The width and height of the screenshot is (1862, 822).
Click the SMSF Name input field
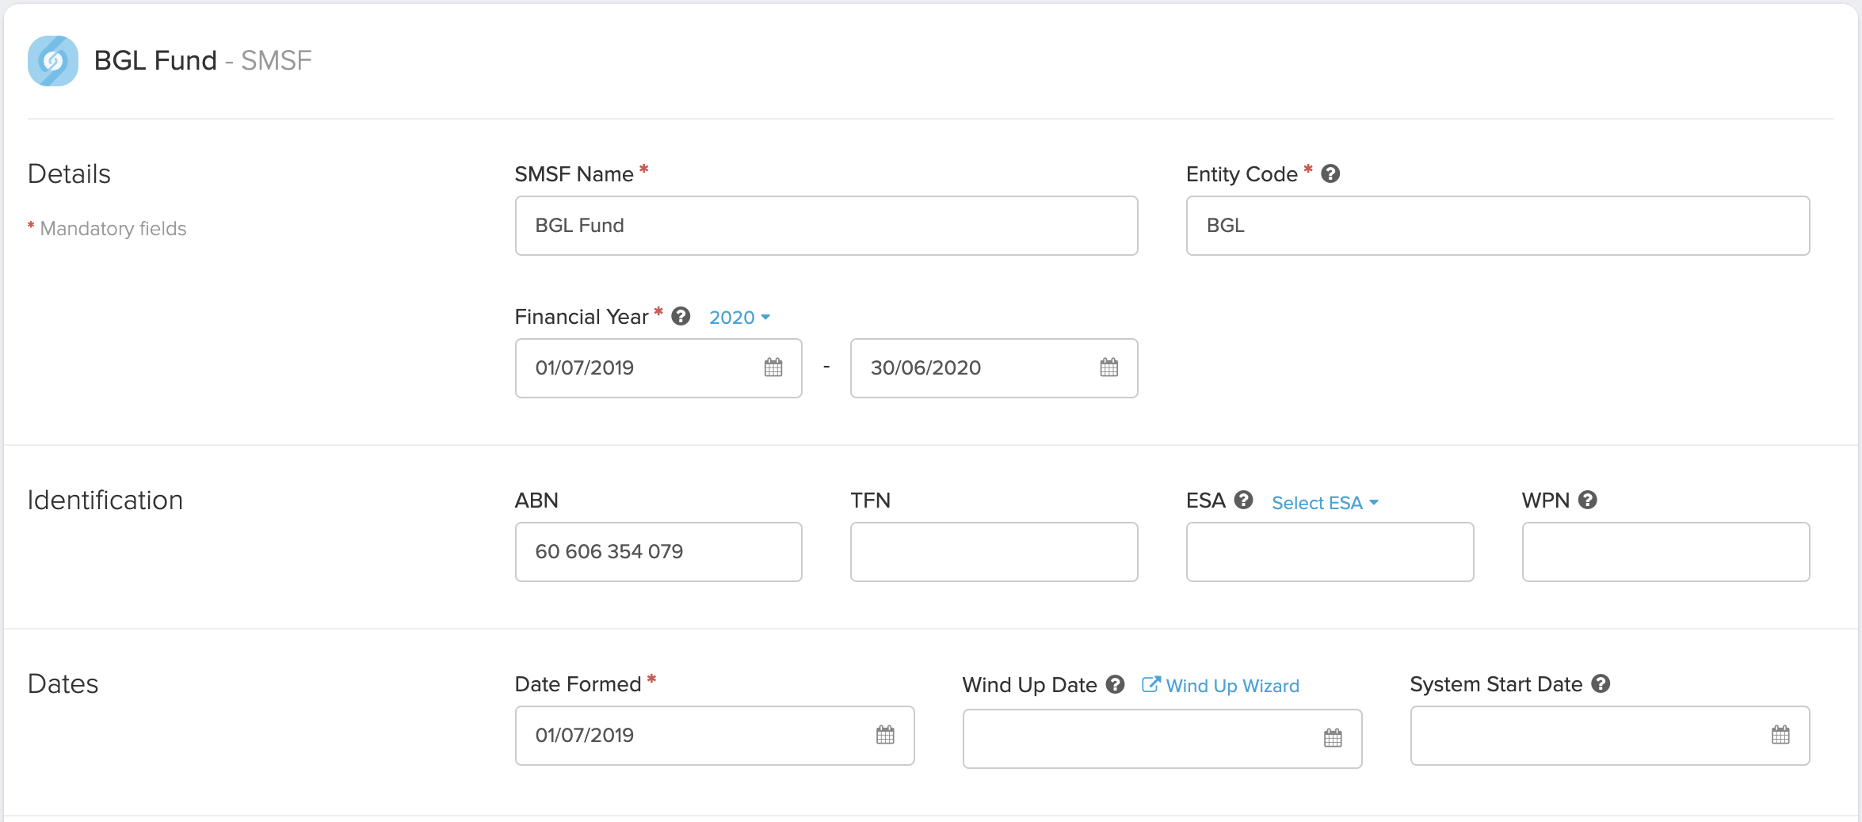826,226
